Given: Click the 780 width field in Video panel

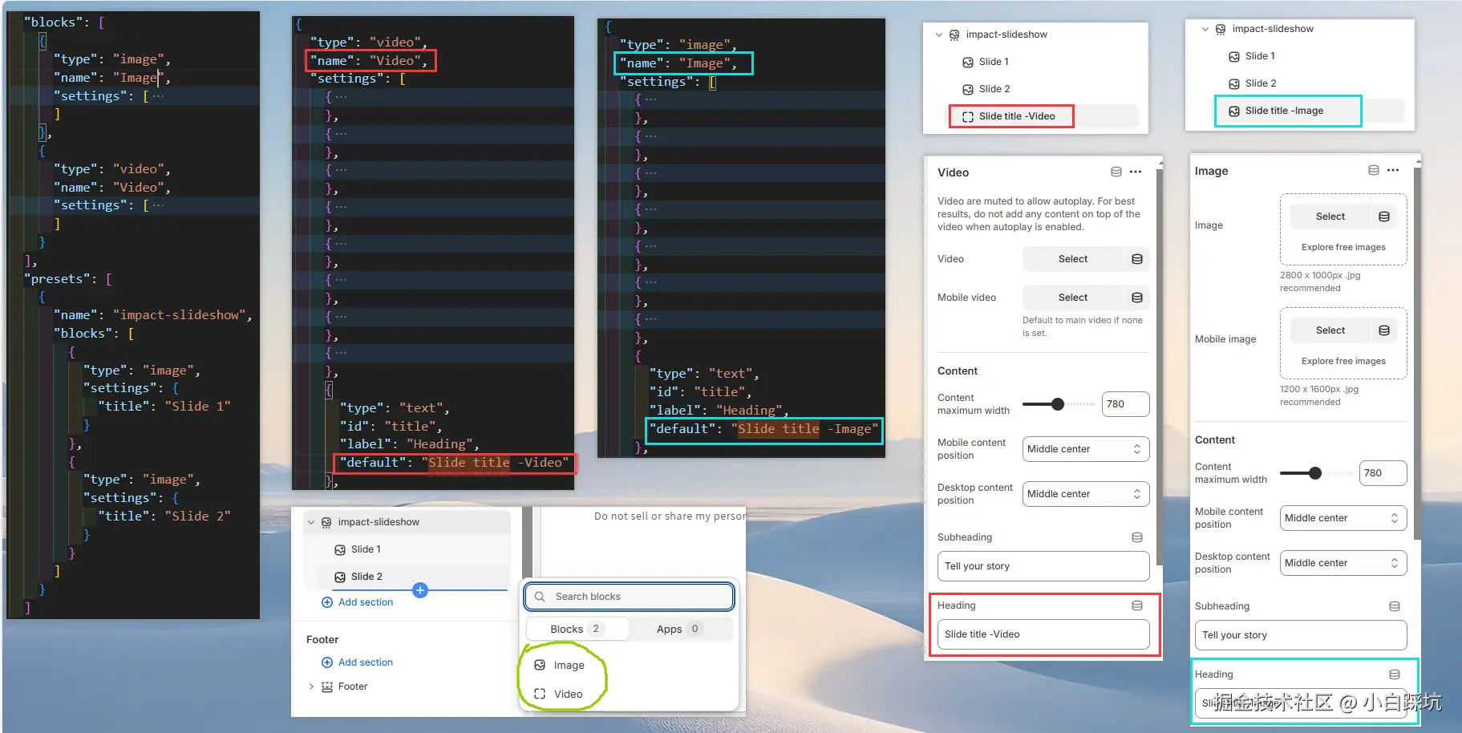Looking at the screenshot, I should point(1125,404).
